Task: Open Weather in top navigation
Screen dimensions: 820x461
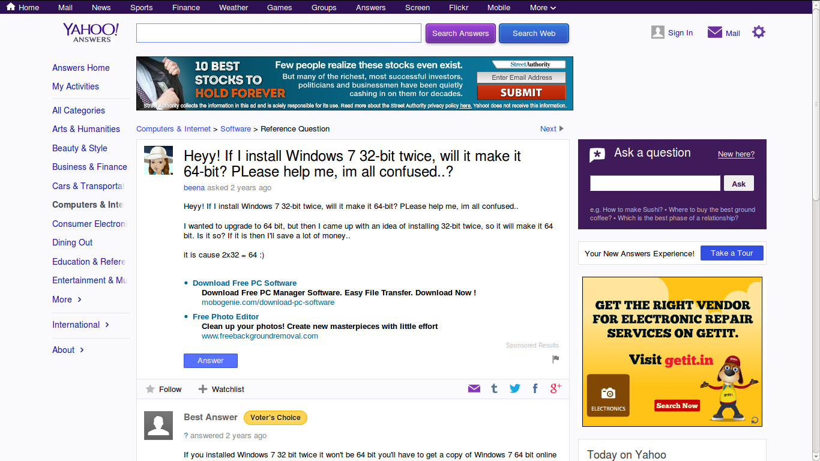Action: click(x=234, y=7)
